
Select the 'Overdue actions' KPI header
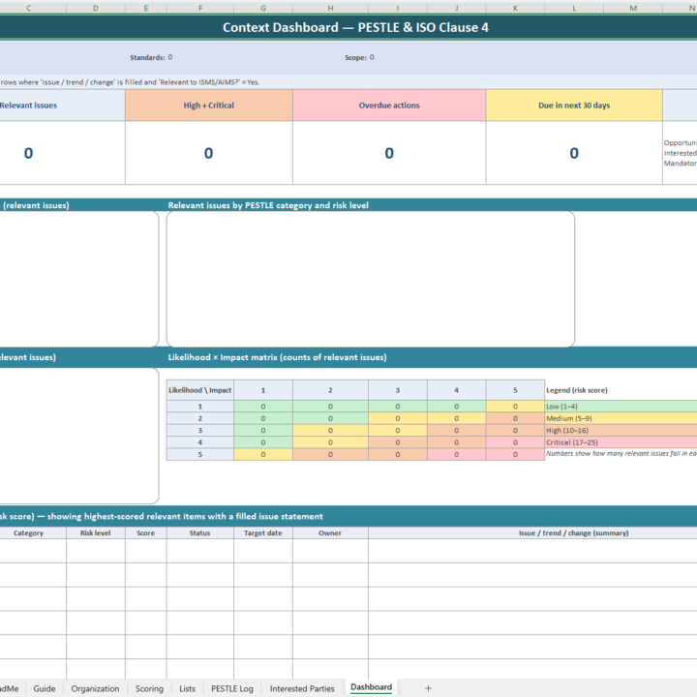[389, 106]
